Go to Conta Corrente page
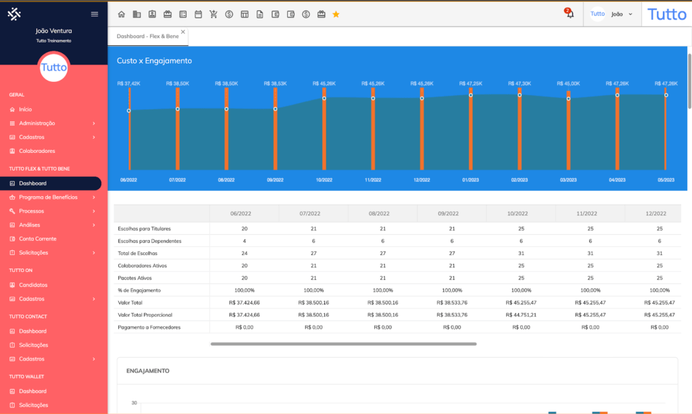692x414 pixels. pos(38,239)
